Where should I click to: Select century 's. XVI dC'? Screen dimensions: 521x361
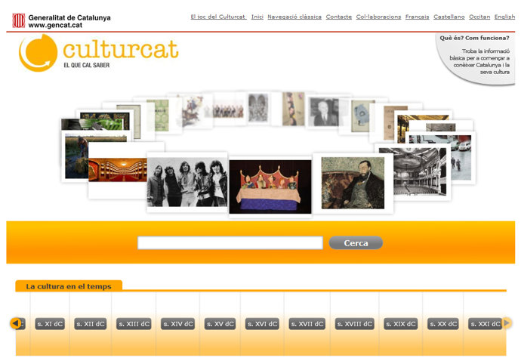[262, 324]
